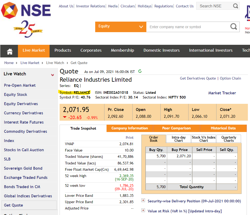Click the Market Tracker link
The width and height of the screenshot is (250, 215).
pyautogui.click(x=222, y=93)
